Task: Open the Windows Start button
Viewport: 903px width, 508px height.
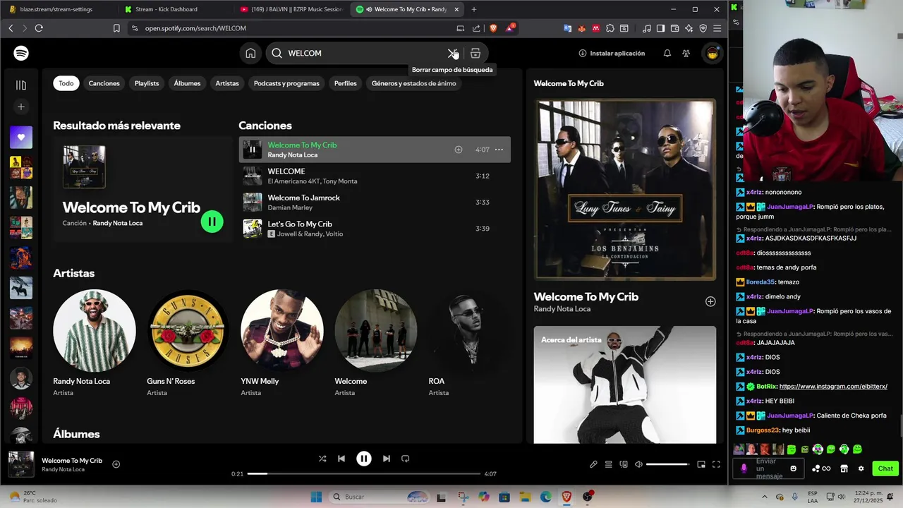Action: pyautogui.click(x=316, y=497)
